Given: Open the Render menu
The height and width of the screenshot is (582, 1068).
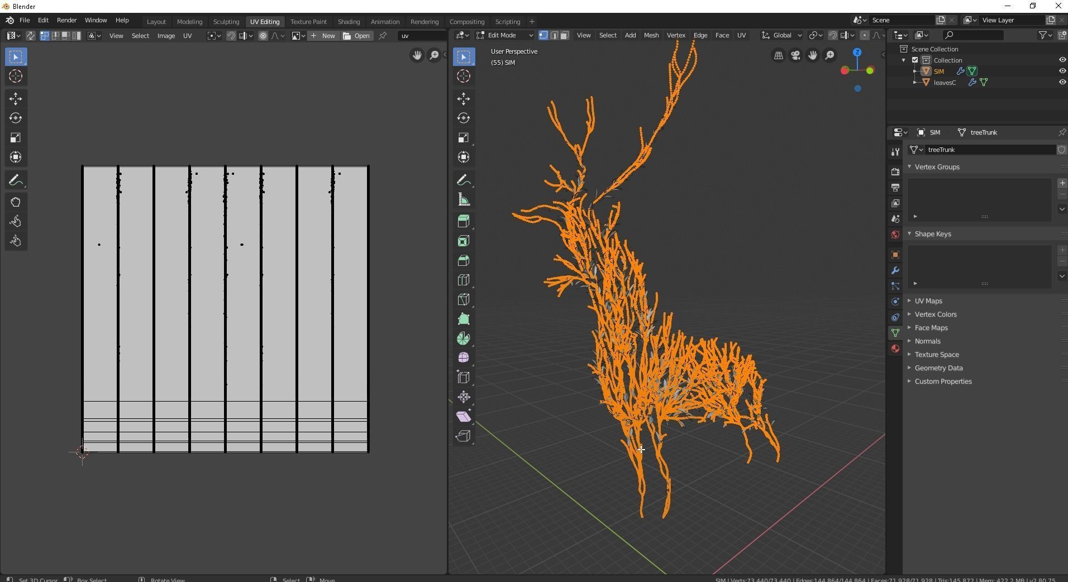Looking at the screenshot, I should point(66,20).
